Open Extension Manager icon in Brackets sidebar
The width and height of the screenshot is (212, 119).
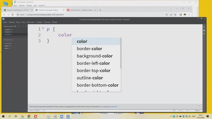[204, 30]
